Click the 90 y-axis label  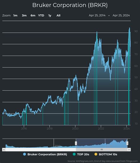pos(136,31)
